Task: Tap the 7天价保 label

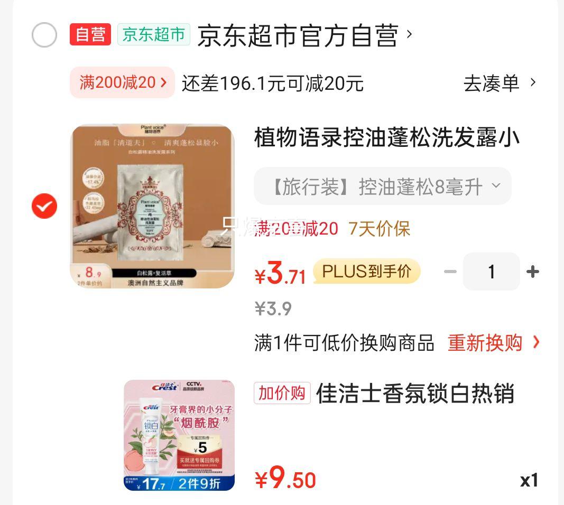Action: [x=379, y=229]
